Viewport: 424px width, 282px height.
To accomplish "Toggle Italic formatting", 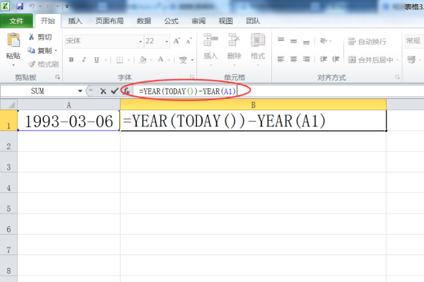I will pyautogui.click(x=84, y=60).
